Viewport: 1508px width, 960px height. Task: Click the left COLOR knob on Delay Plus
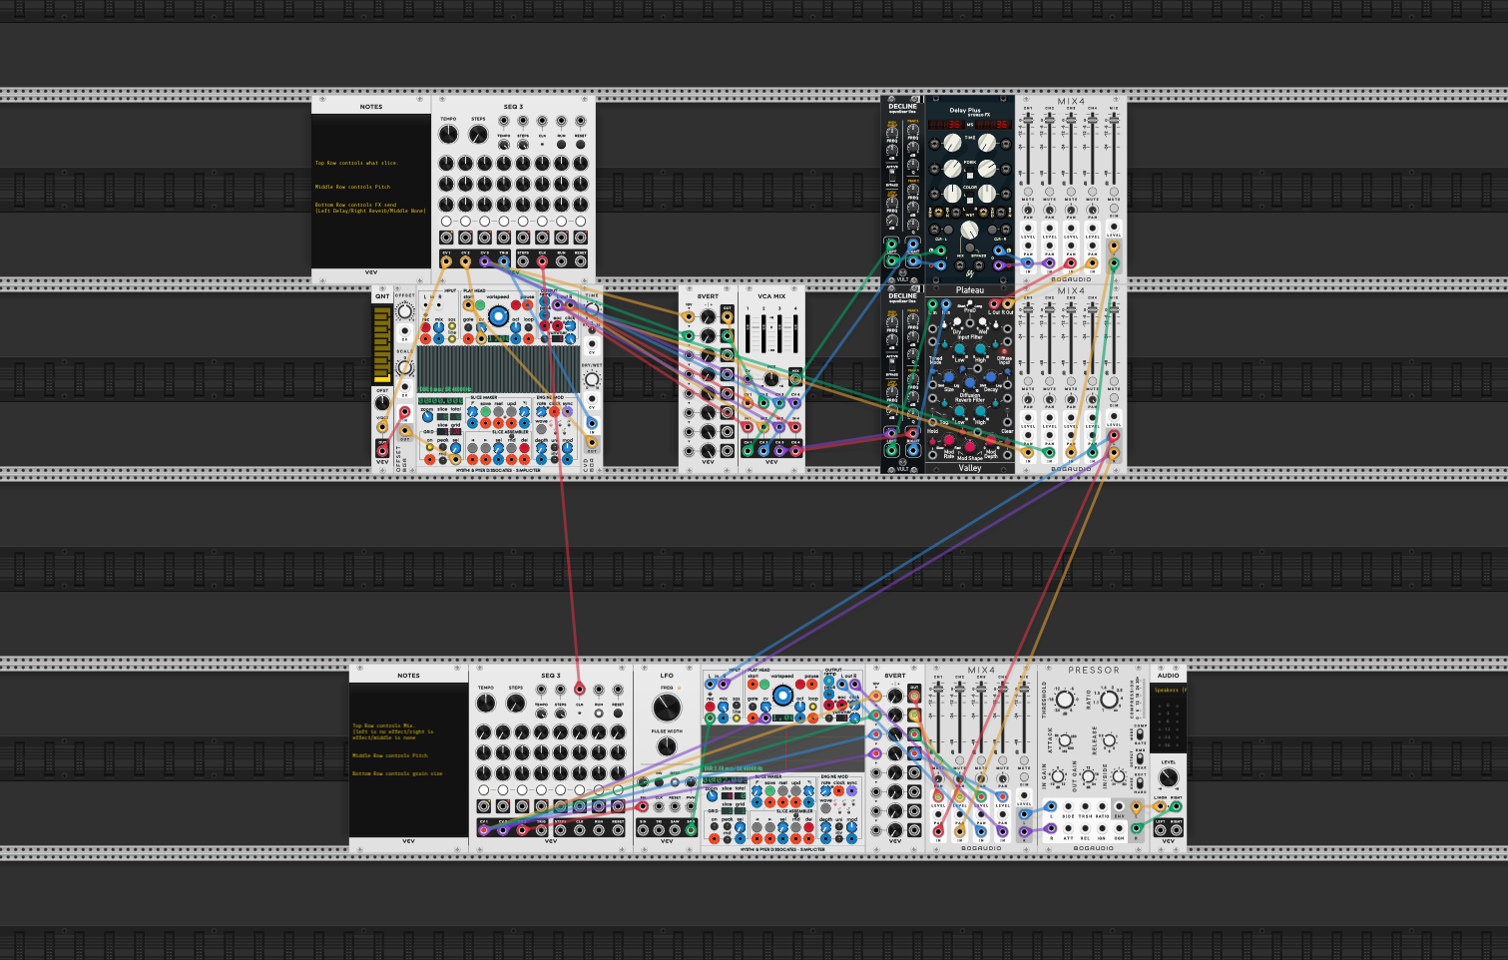[952, 194]
